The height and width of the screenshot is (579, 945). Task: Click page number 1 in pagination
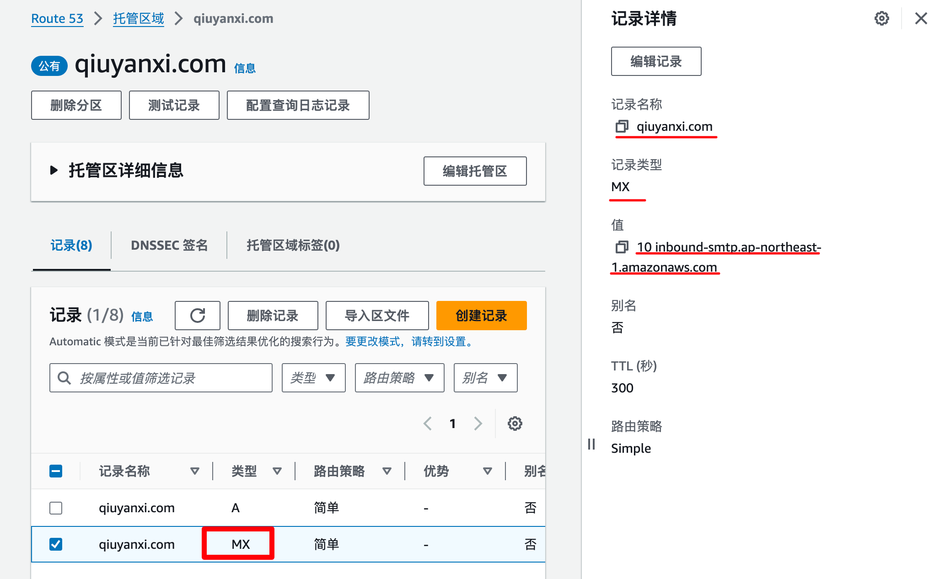[x=453, y=424]
